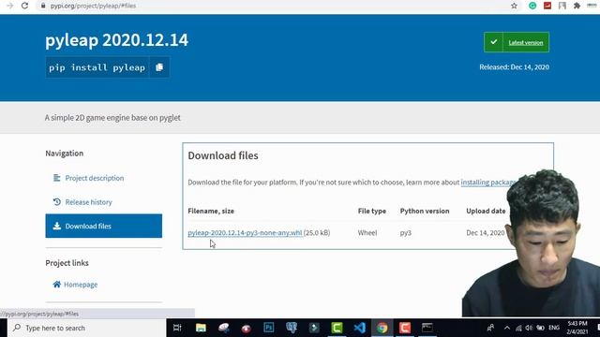Click the Dec 14, 2020 upload date

pos(486,233)
